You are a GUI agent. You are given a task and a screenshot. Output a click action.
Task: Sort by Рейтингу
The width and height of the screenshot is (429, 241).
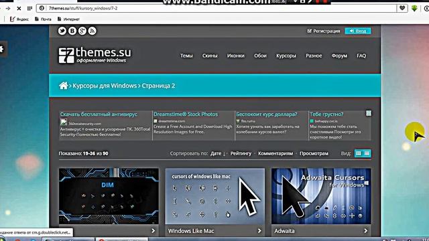[241, 153]
